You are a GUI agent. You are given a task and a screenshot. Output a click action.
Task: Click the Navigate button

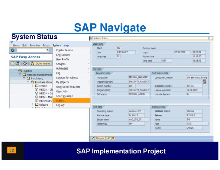click(100, 138)
